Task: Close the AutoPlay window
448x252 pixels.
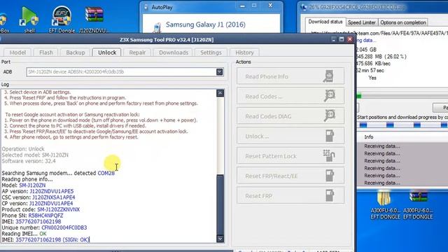Action: 270,6
